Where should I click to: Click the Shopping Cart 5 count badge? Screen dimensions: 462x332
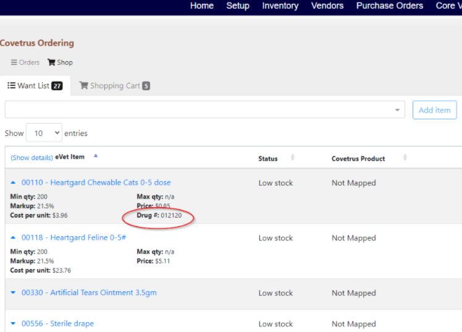pos(146,86)
